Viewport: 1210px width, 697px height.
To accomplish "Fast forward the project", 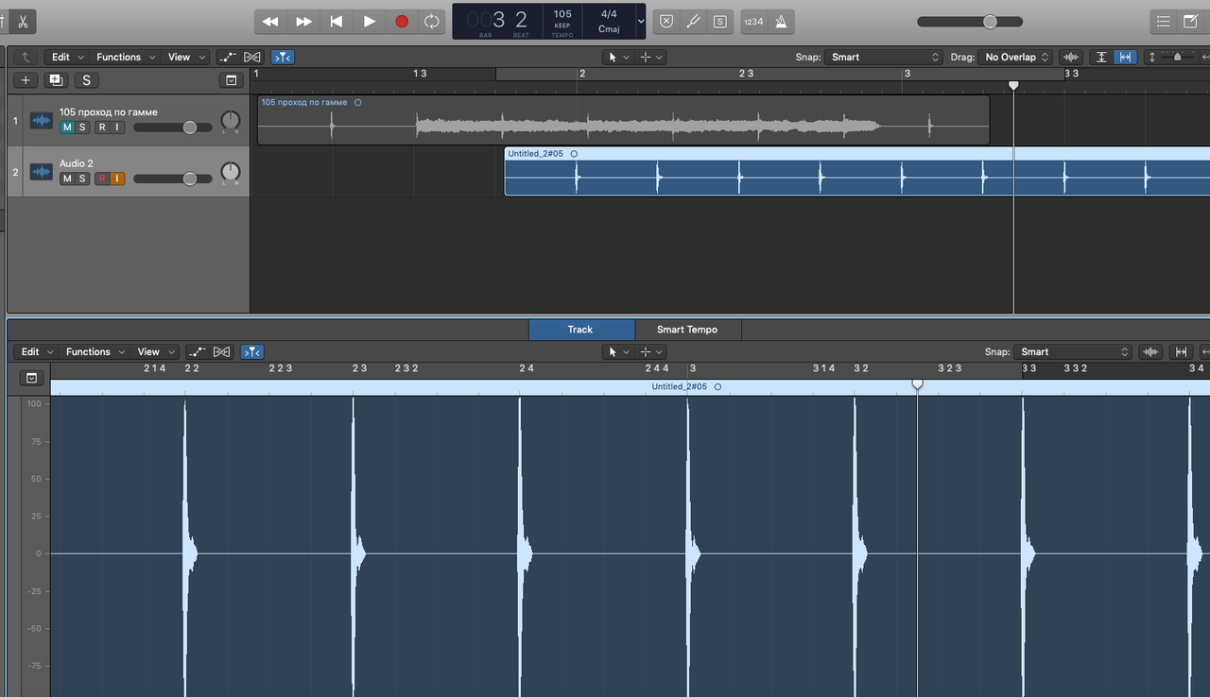I will point(303,21).
